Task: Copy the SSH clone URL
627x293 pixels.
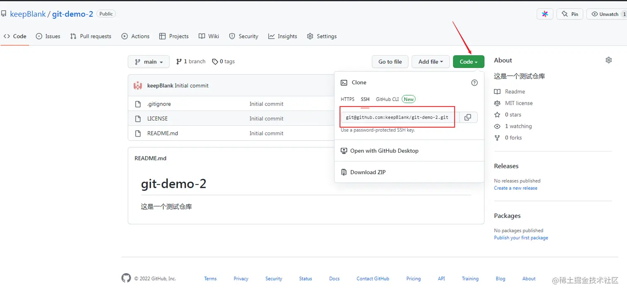Action: coord(468,118)
